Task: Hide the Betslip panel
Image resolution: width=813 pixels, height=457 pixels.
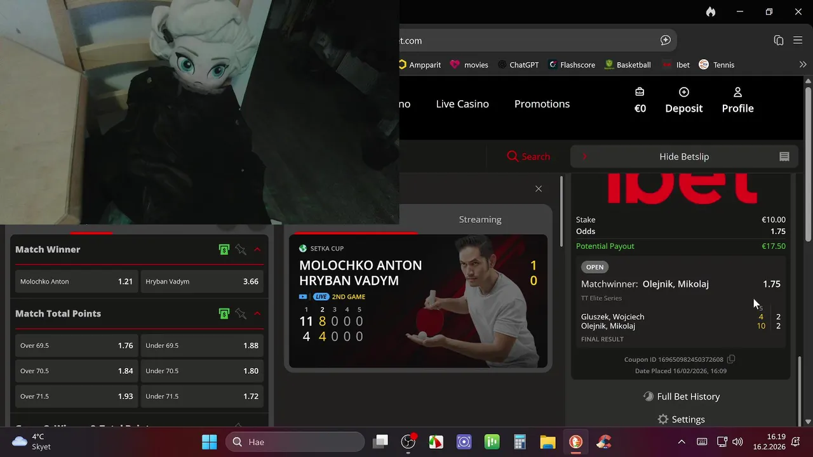Action: click(x=684, y=156)
